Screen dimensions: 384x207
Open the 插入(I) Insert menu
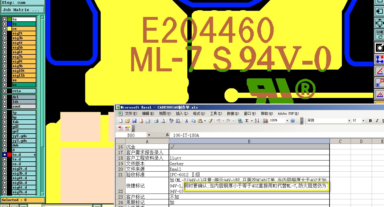pos(182,113)
